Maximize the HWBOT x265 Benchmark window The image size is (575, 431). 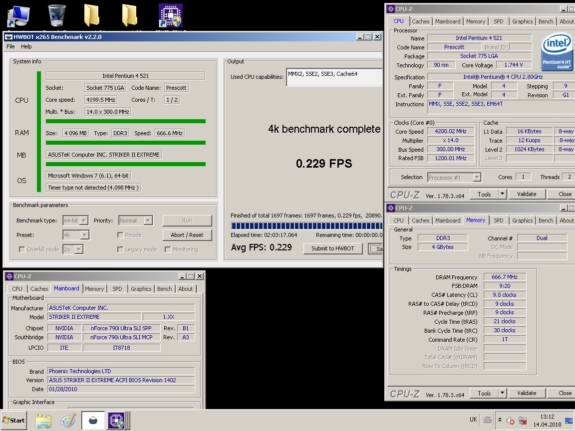(x=368, y=36)
